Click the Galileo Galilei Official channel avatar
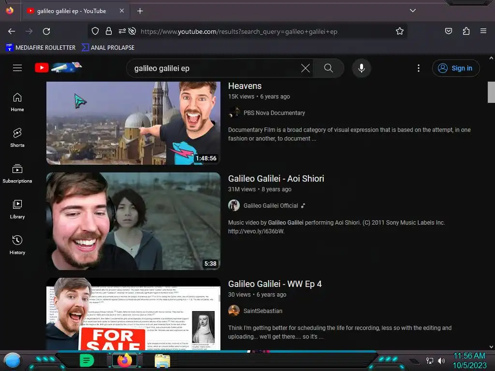Image resolution: width=495 pixels, height=371 pixels. point(234,205)
